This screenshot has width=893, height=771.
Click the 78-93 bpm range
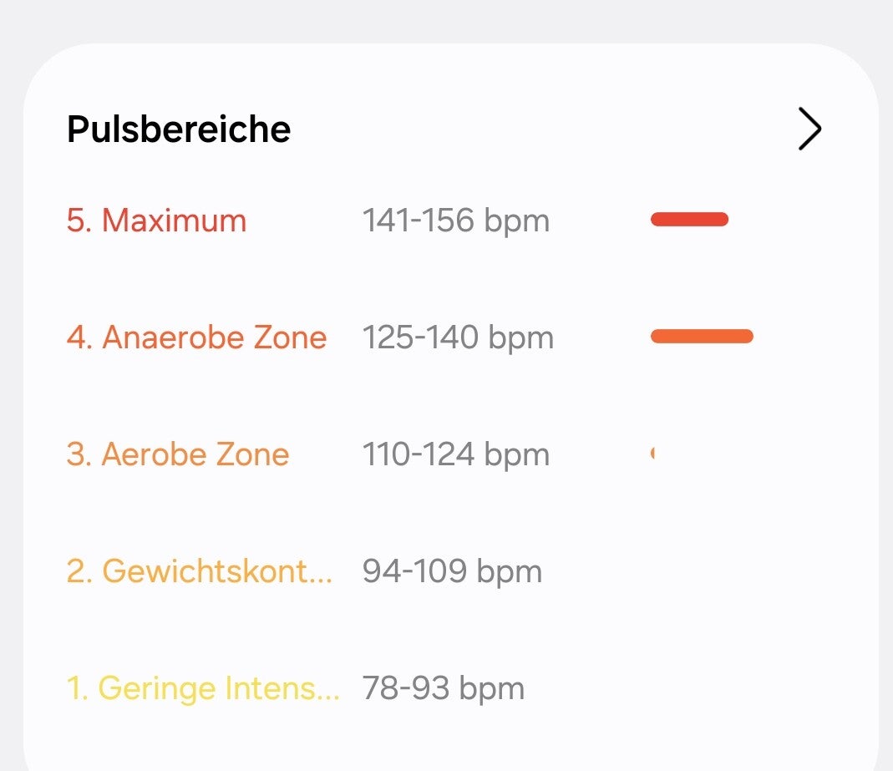(443, 688)
